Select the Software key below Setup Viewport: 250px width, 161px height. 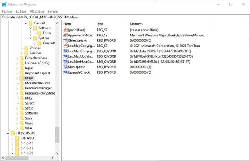tap(32, 113)
